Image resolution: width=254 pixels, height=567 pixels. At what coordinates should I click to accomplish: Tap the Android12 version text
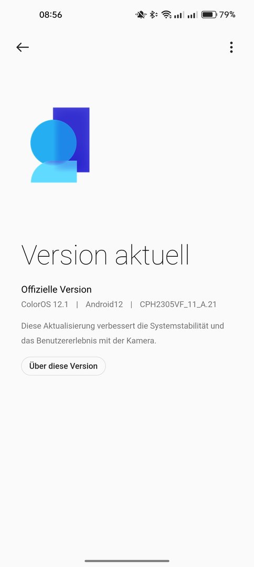[104, 304]
